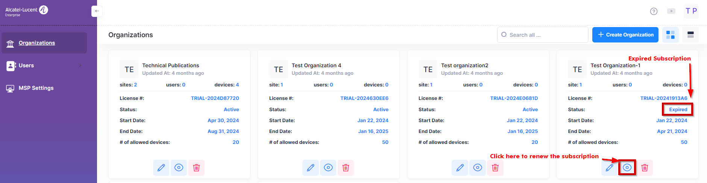Open the Organizations menu item
This screenshot has height=183, width=707.
coord(37,43)
